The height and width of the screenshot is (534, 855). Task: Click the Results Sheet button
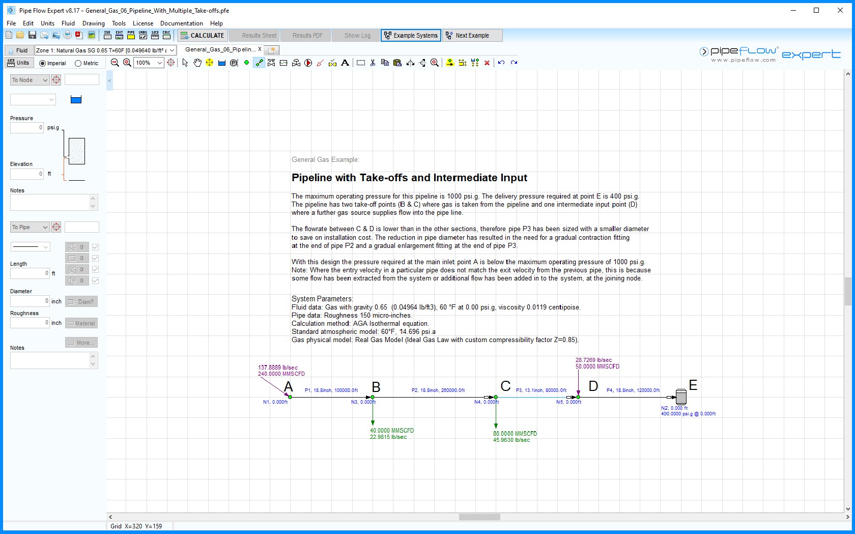pyautogui.click(x=254, y=36)
